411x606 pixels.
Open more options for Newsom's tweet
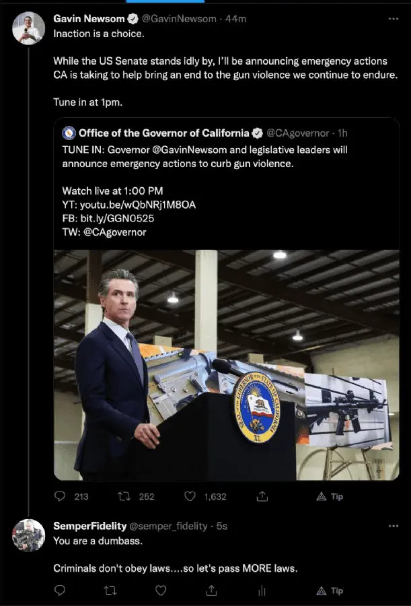click(x=394, y=19)
